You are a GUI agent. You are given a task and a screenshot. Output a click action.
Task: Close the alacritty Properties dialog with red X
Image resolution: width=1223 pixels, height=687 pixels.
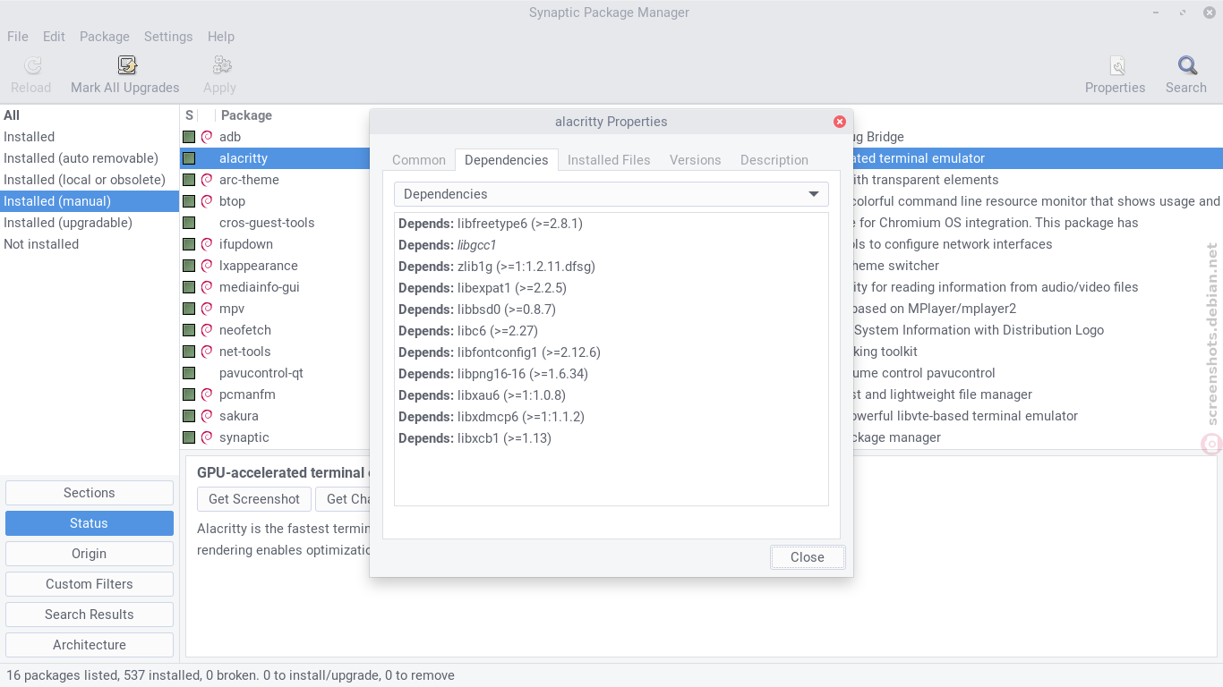pyautogui.click(x=840, y=122)
